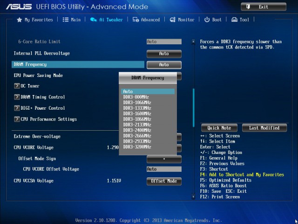This screenshot has width=298, height=224.
Task: Click scrollbar down arrow in settings list
Action: 193,196
